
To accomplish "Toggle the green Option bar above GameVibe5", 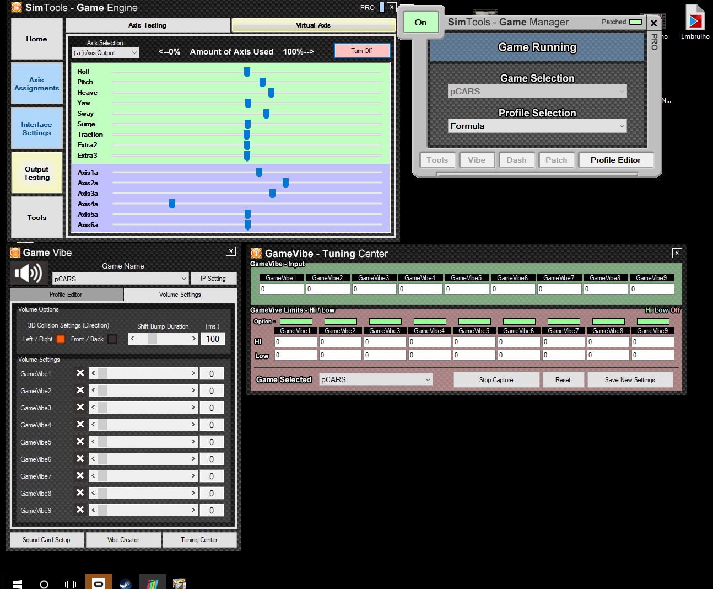I will (x=474, y=322).
